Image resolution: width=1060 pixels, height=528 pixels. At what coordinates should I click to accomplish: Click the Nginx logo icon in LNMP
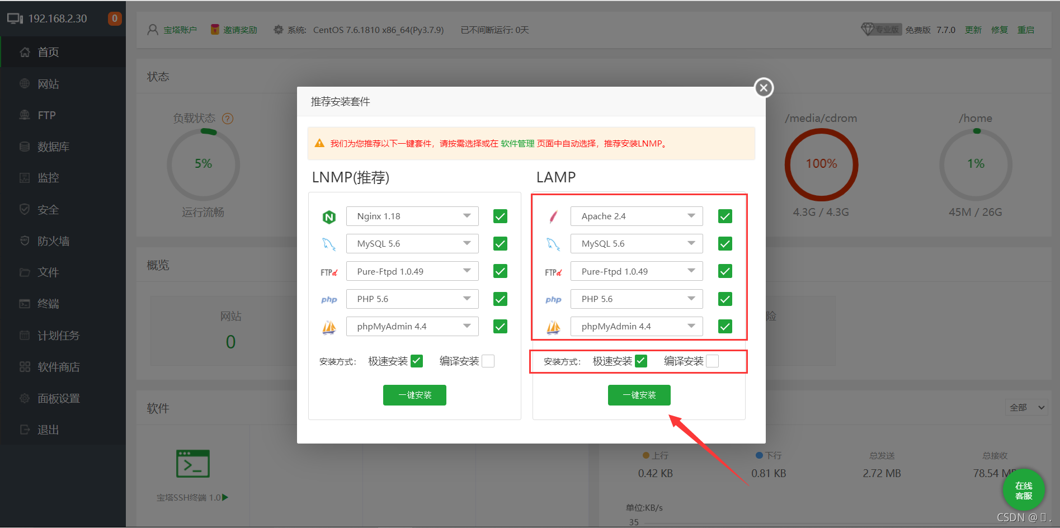[x=329, y=217]
